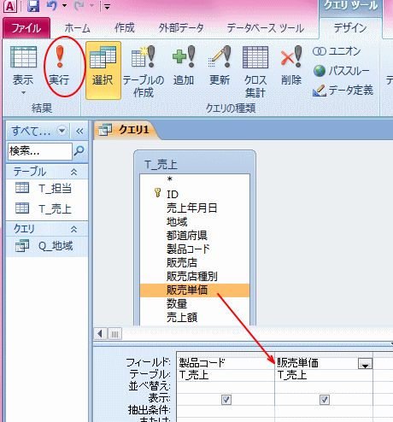
Task: Select the 地域 field
Action: (x=195, y=221)
